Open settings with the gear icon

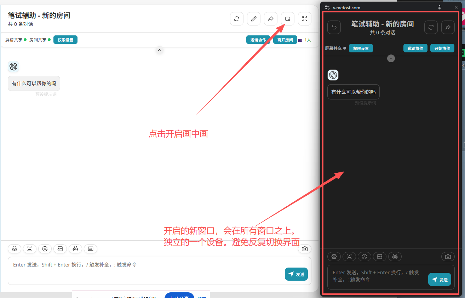15,249
